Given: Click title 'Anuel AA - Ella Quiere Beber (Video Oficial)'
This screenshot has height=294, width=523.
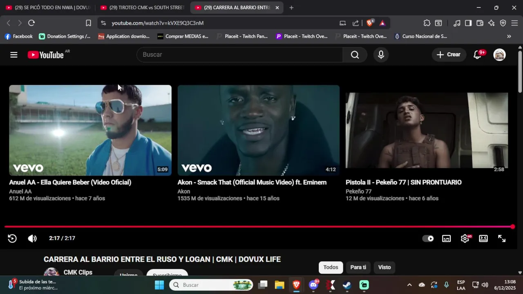Looking at the screenshot, I should 70,183.
